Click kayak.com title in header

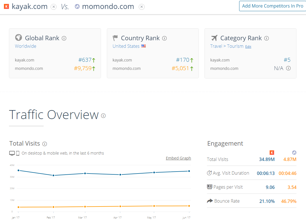(30, 6)
